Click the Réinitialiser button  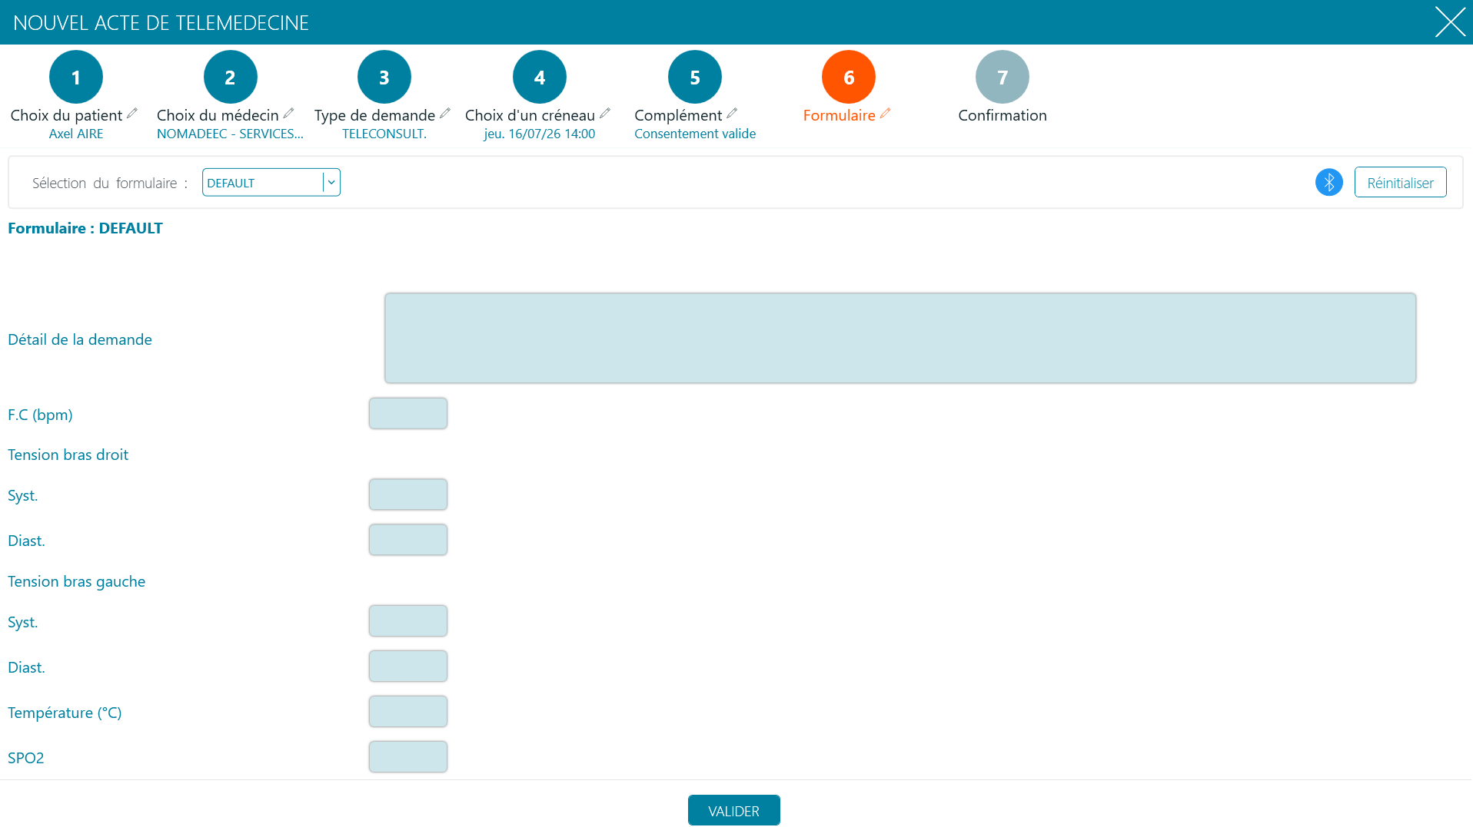[x=1400, y=182]
